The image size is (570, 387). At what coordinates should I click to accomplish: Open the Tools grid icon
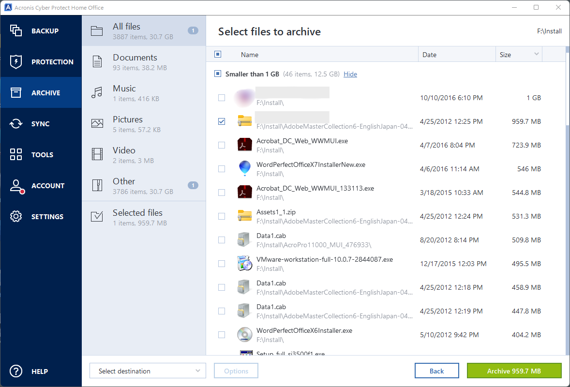[x=16, y=155]
